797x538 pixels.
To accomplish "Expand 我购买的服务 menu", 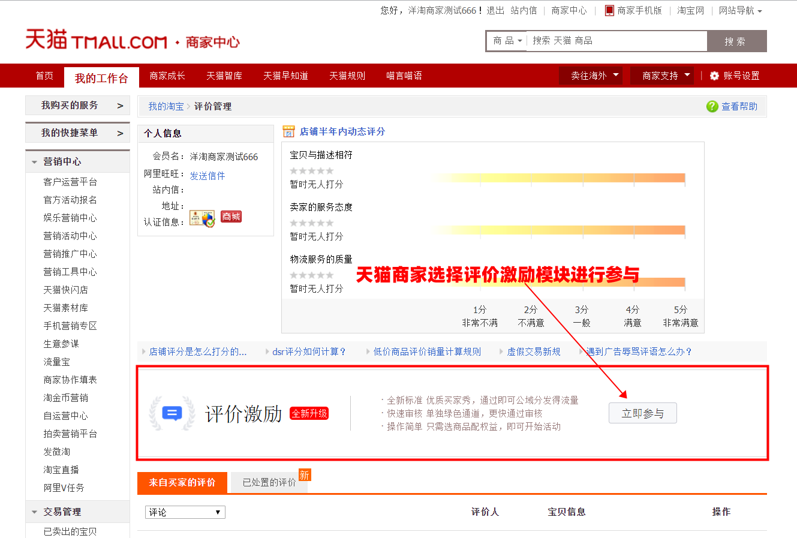I will 77,106.
